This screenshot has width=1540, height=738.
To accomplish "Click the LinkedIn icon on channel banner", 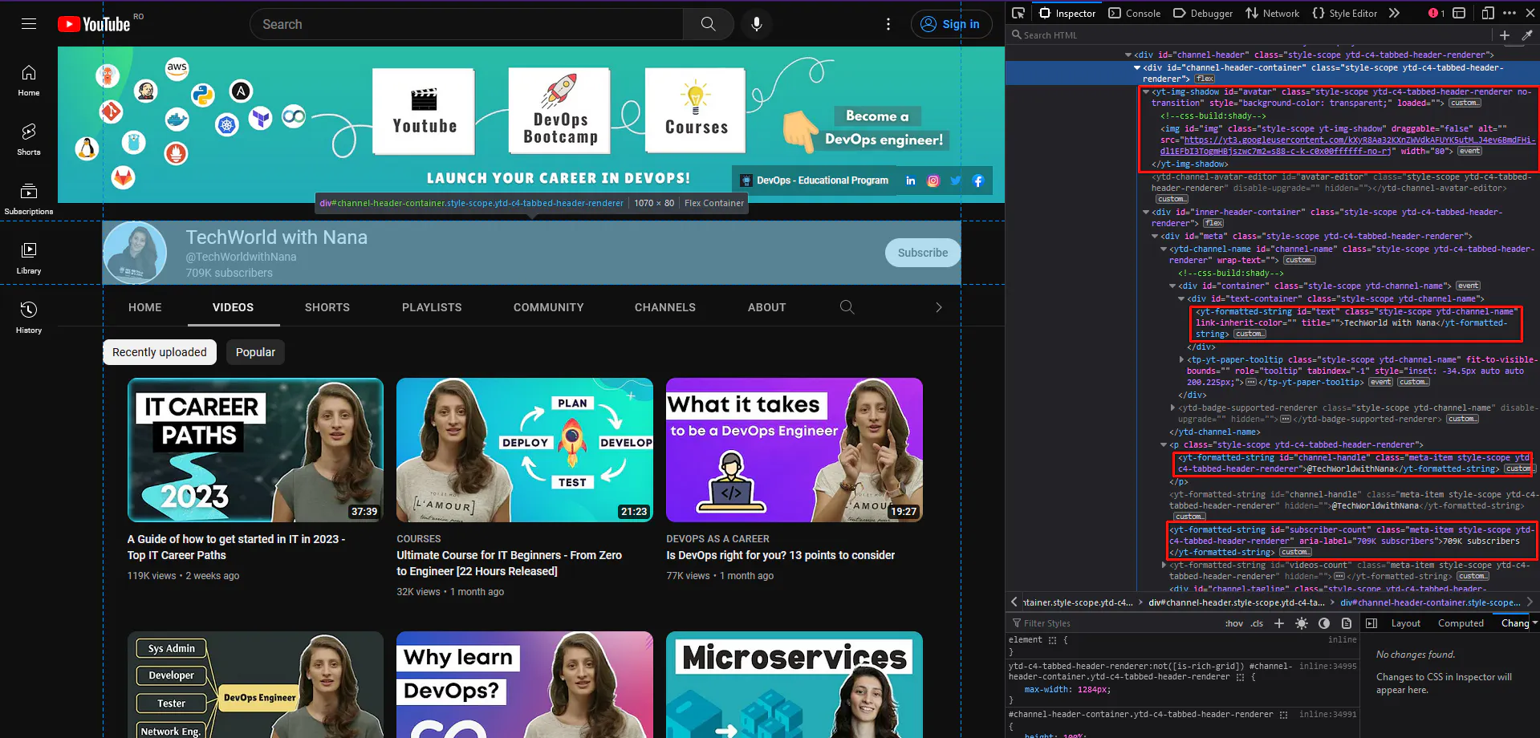I will pos(911,180).
